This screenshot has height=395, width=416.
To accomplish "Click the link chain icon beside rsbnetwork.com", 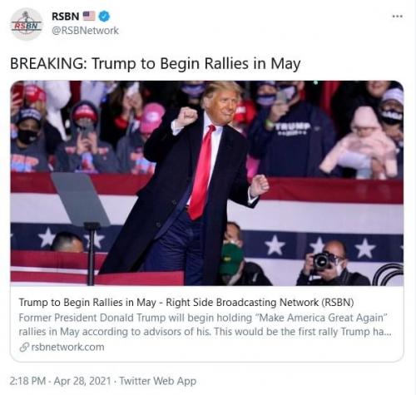I will pos(24,347).
